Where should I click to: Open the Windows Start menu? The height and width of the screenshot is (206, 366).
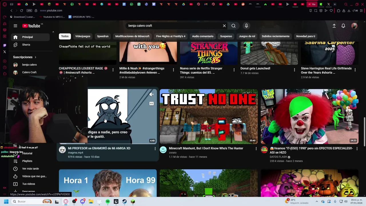(x=6, y=201)
